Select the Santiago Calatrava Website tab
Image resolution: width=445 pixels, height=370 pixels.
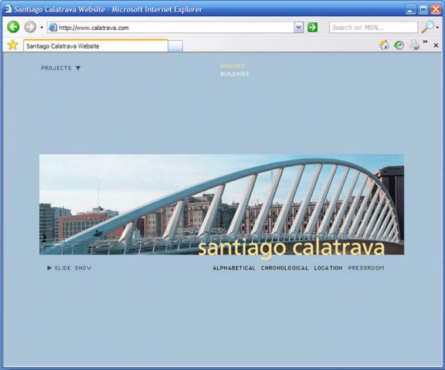pyautogui.click(x=96, y=45)
